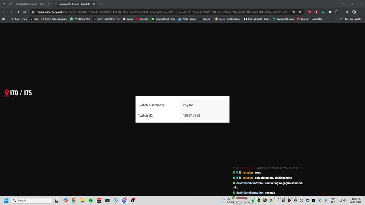Open the Copilot taskbar icon

pyautogui.click(x=66, y=200)
